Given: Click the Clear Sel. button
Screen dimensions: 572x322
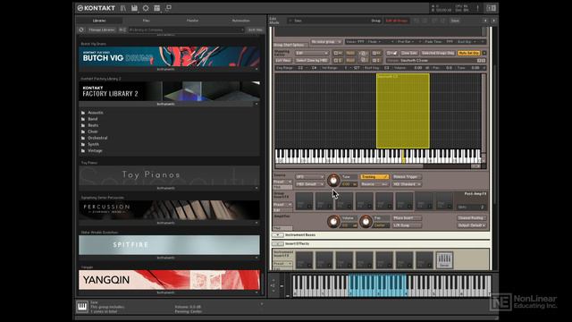Looking at the screenshot, I should pyautogui.click(x=409, y=54).
